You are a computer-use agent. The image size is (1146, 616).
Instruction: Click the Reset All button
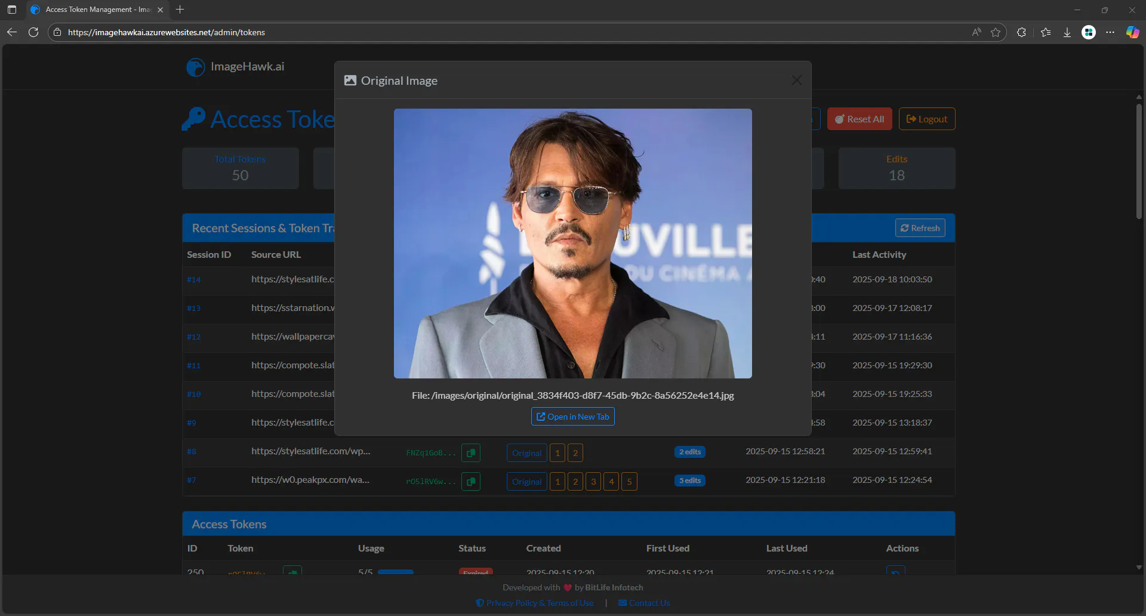pyautogui.click(x=860, y=119)
